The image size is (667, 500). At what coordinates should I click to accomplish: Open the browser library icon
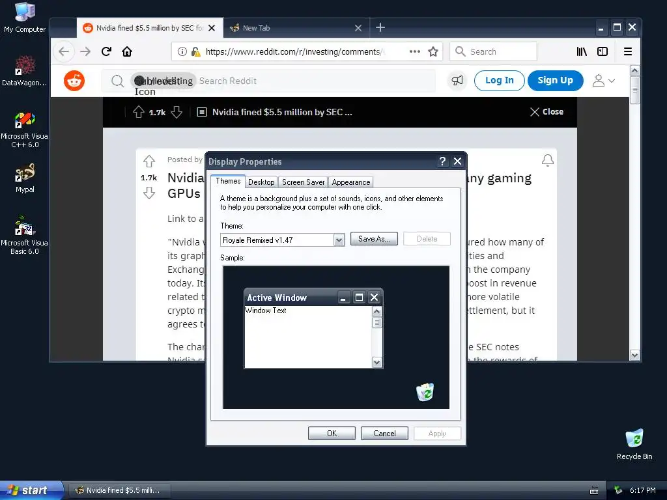[582, 51]
